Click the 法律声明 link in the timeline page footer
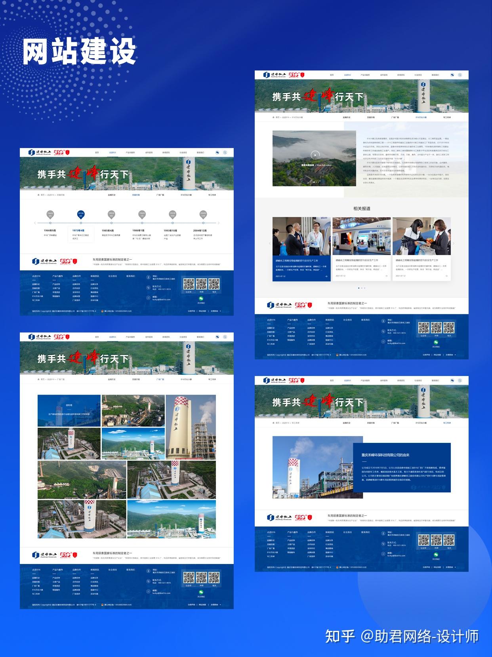Screen dimensions: 492x657 pos(191,311)
